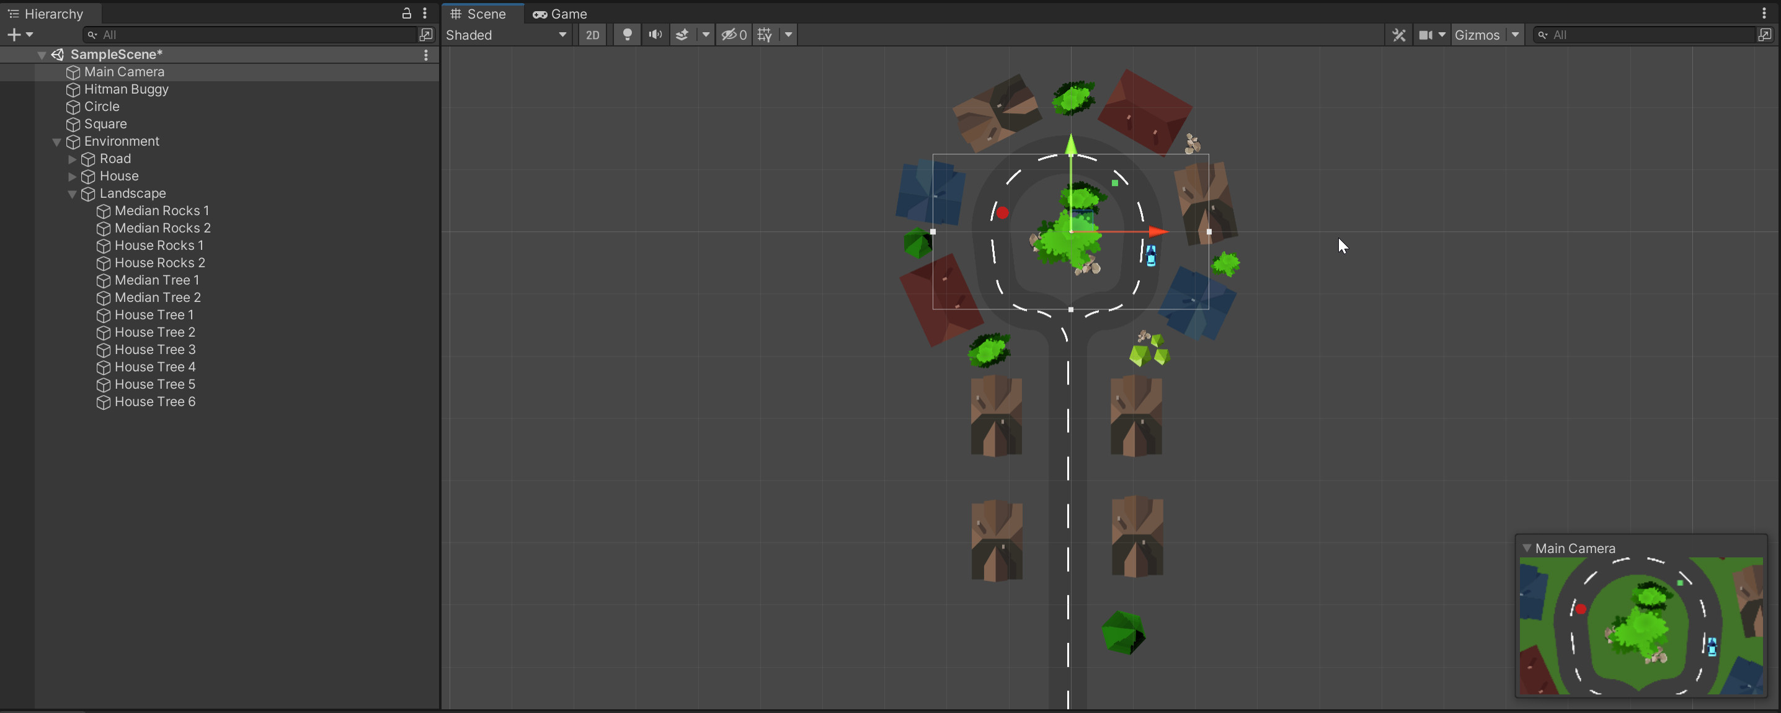Open the scene camera dropdown arrow
The width and height of the screenshot is (1781, 713).
click(x=1442, y=35)
